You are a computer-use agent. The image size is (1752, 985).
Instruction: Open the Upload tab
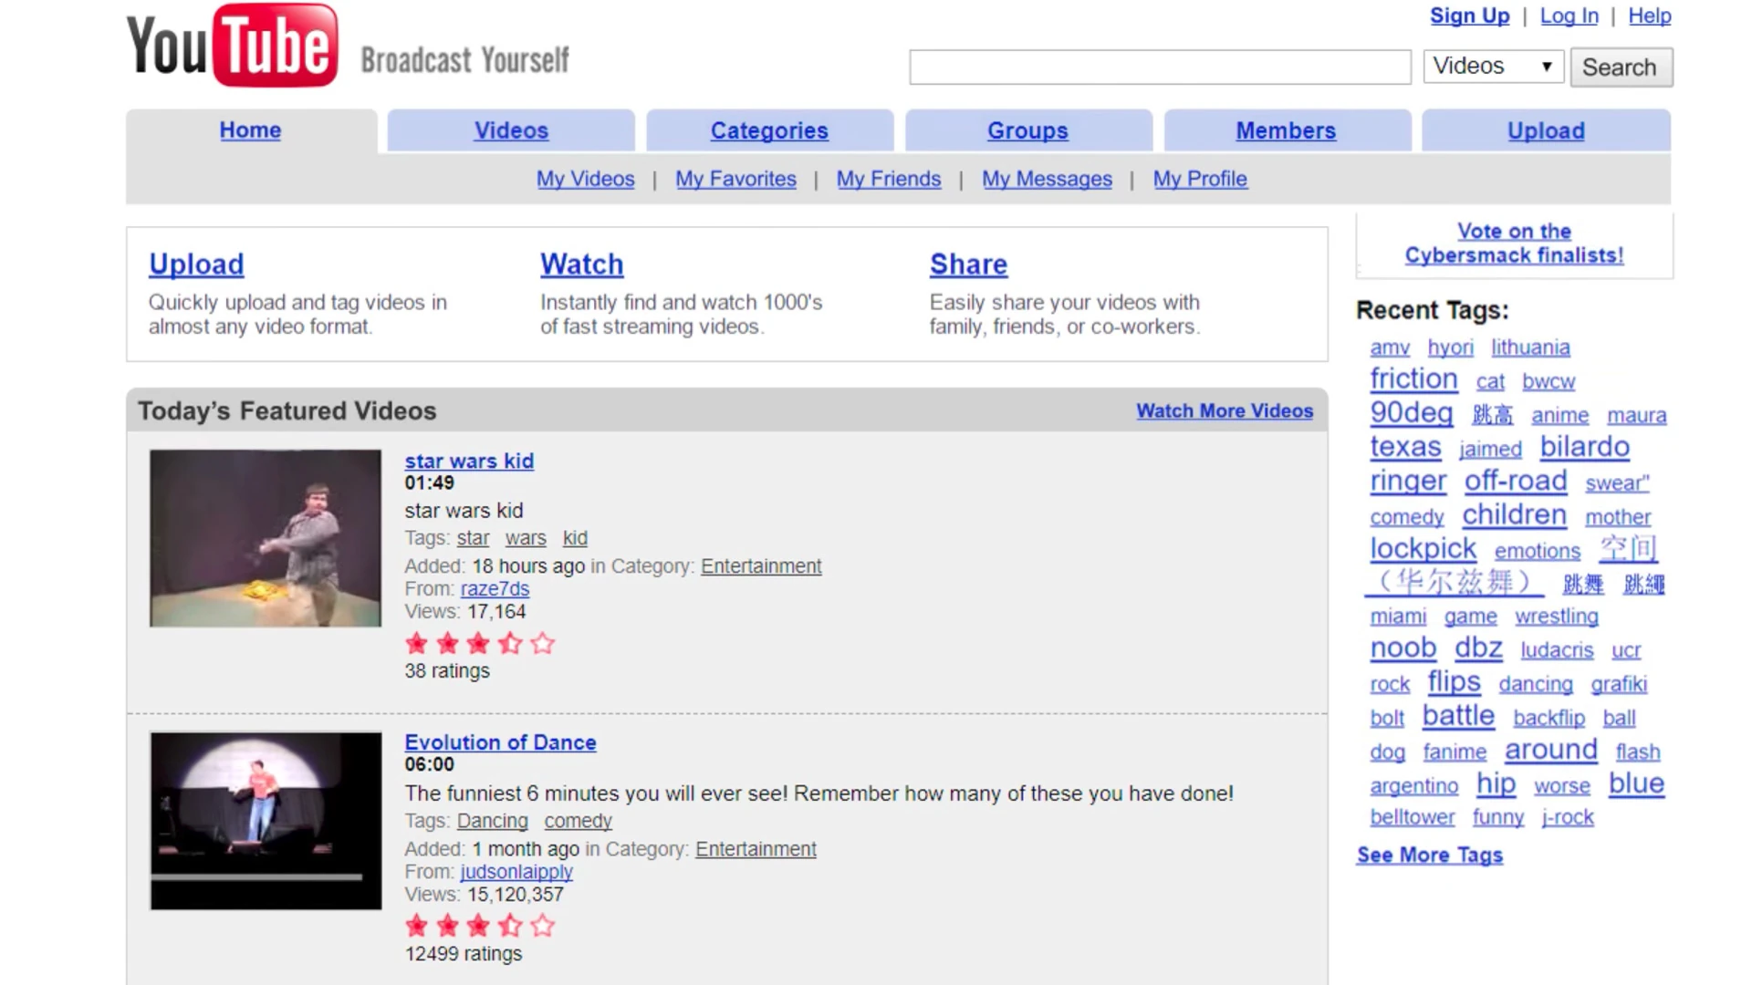tap(1546, 130)
